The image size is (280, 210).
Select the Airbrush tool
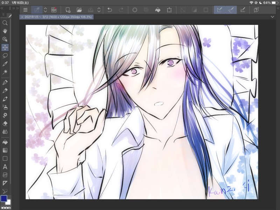tap(5, 107)
